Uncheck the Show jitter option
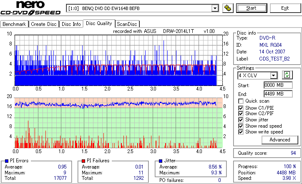This screenshot has height=184, width=302. [241, 120]
